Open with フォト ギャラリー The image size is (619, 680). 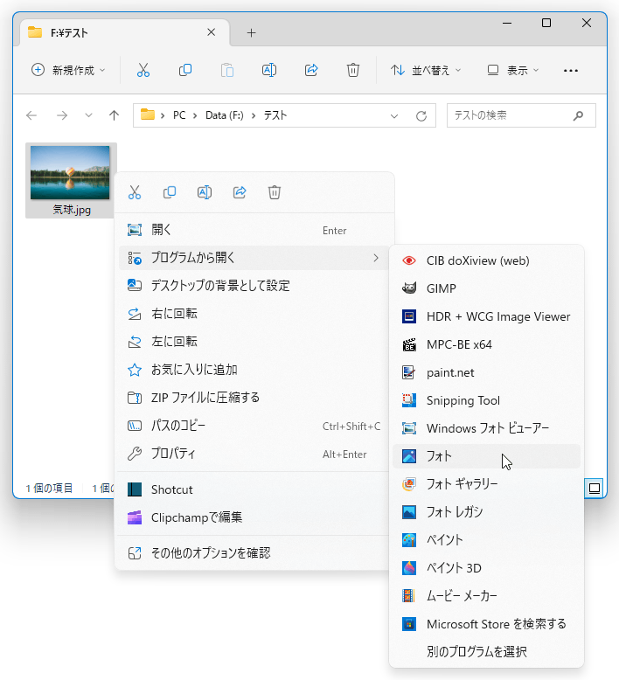(x=486, y=484)
